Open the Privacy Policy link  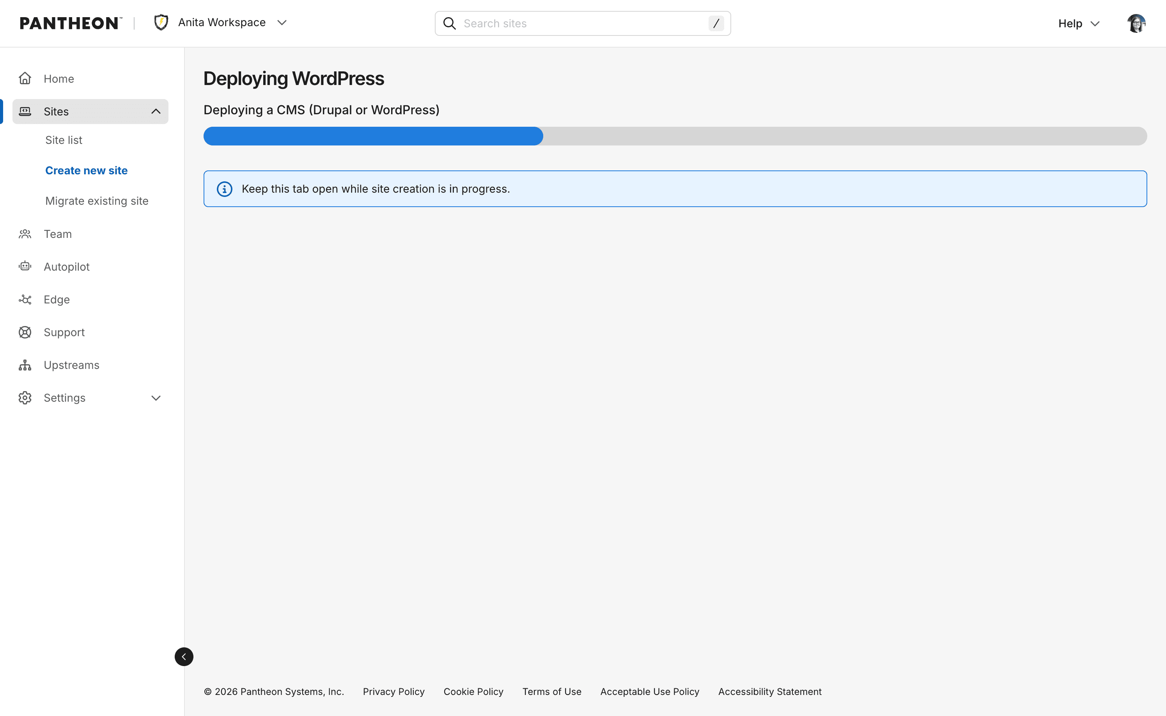pos(394,692)
